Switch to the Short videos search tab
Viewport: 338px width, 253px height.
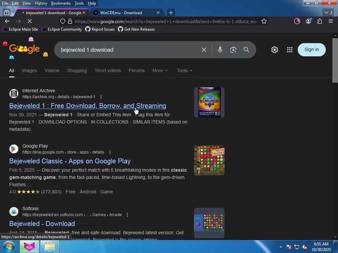(x=108, y=70)
